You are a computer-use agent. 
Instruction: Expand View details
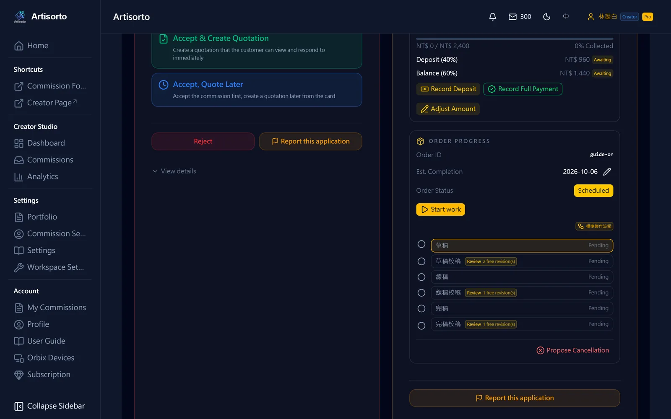pyautogui.click(x=174, y=171)
